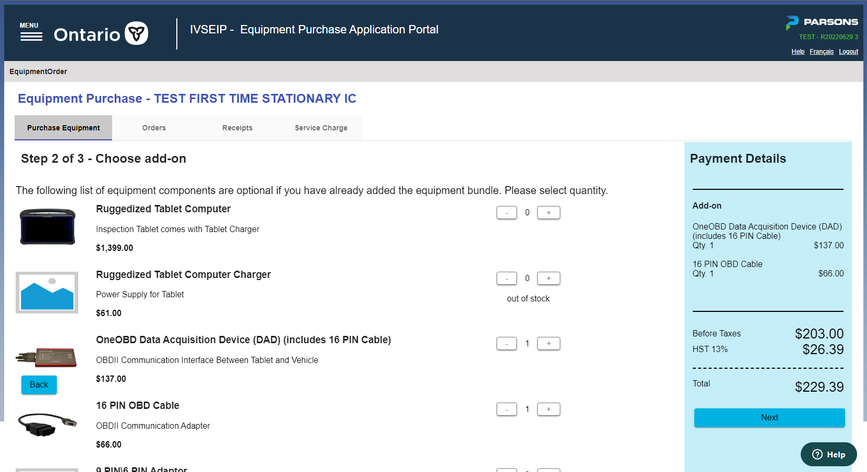Screen dimensions: 867x472
Task: Click the 'OneOBD Data Acquisition Device' product title
Action: pyautogui.click(x=244, y=340)
